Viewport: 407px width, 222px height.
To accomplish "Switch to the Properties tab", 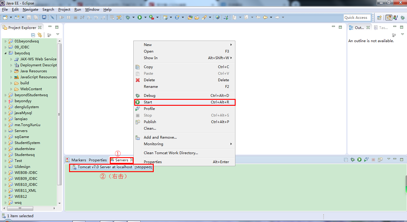I will point(97,160).
